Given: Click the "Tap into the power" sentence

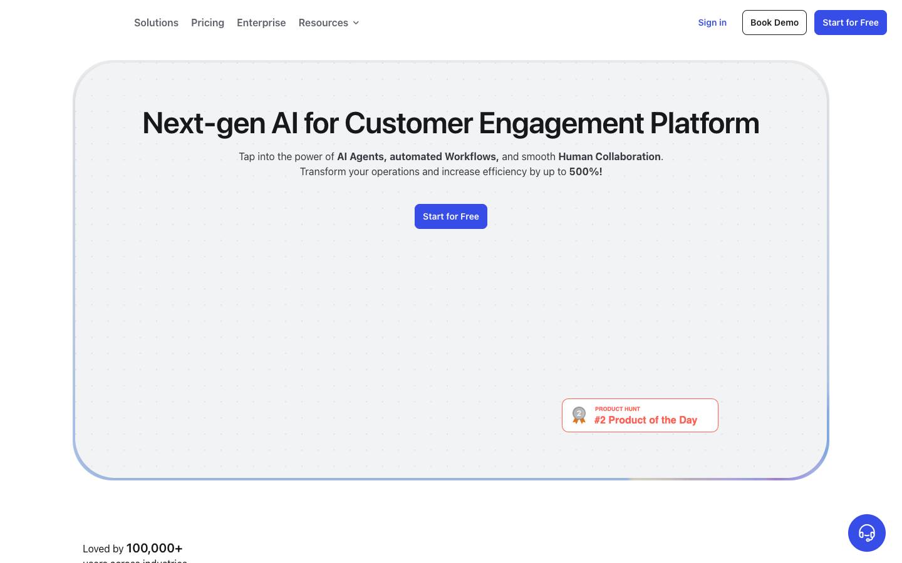Looking at the screenshot, I should (451, 156).
